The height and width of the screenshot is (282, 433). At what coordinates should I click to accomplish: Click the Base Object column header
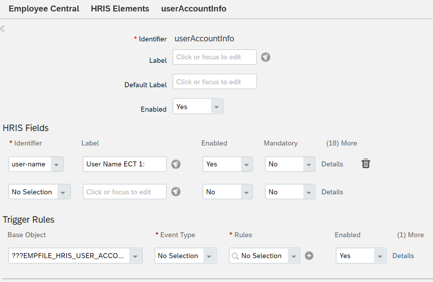coord(27,235)
